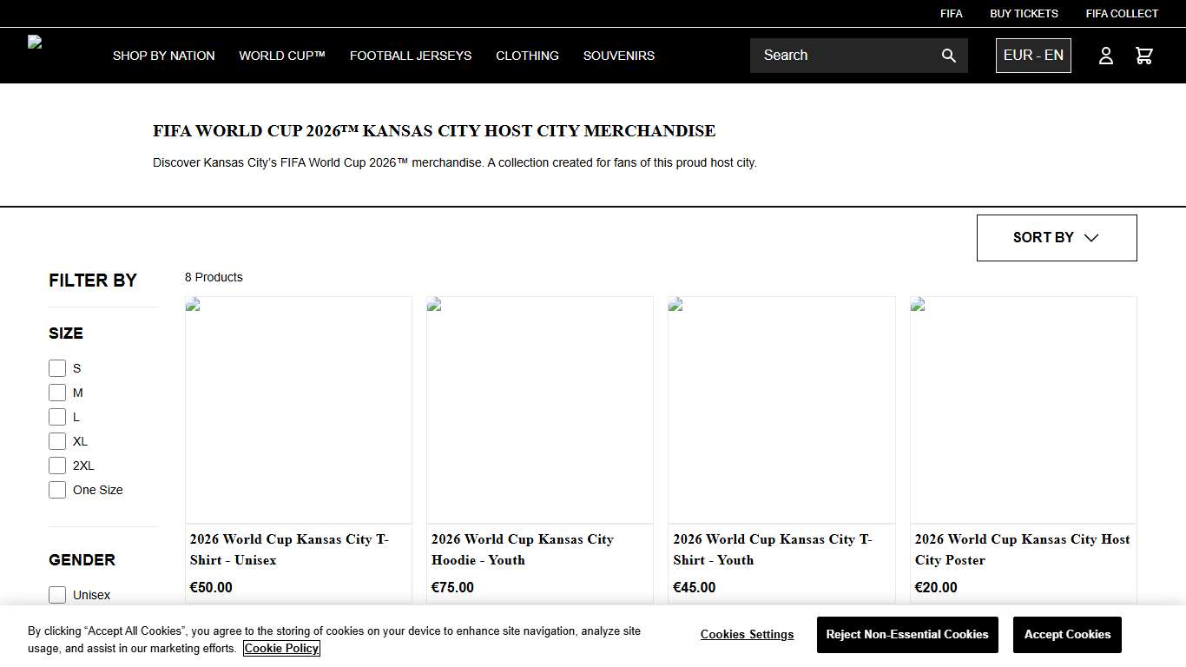The width and height of the screenshot is (1186, 667).
Task: Click the Accept Cookies button
Action: point(1067,635)
